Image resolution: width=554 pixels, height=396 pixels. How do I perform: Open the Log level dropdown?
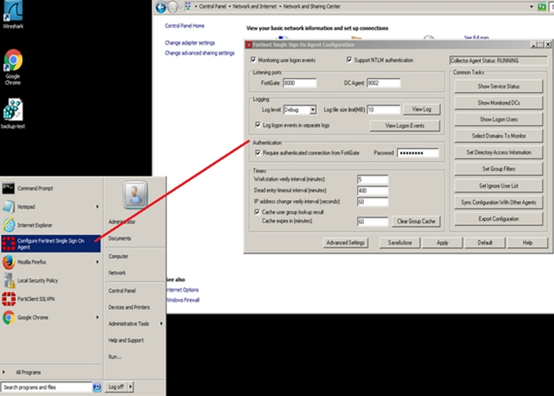[x=312, y=110]
